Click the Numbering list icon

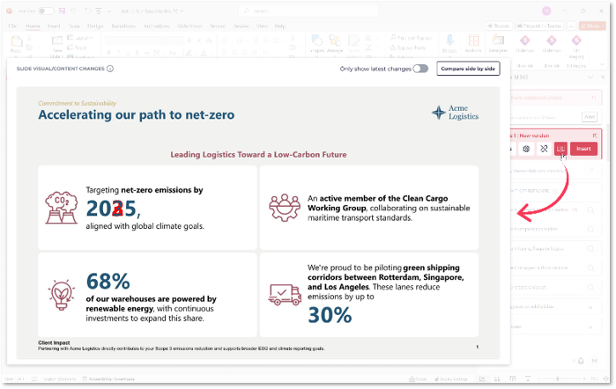[x=241, y=40]
